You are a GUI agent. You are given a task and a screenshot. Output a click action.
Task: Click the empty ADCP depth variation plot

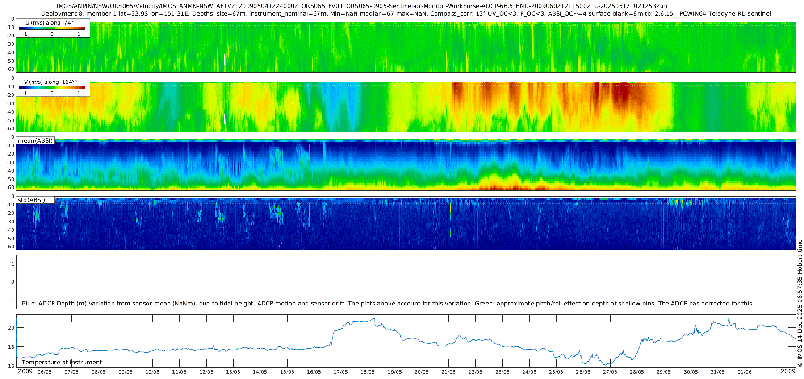click(406, 282)
